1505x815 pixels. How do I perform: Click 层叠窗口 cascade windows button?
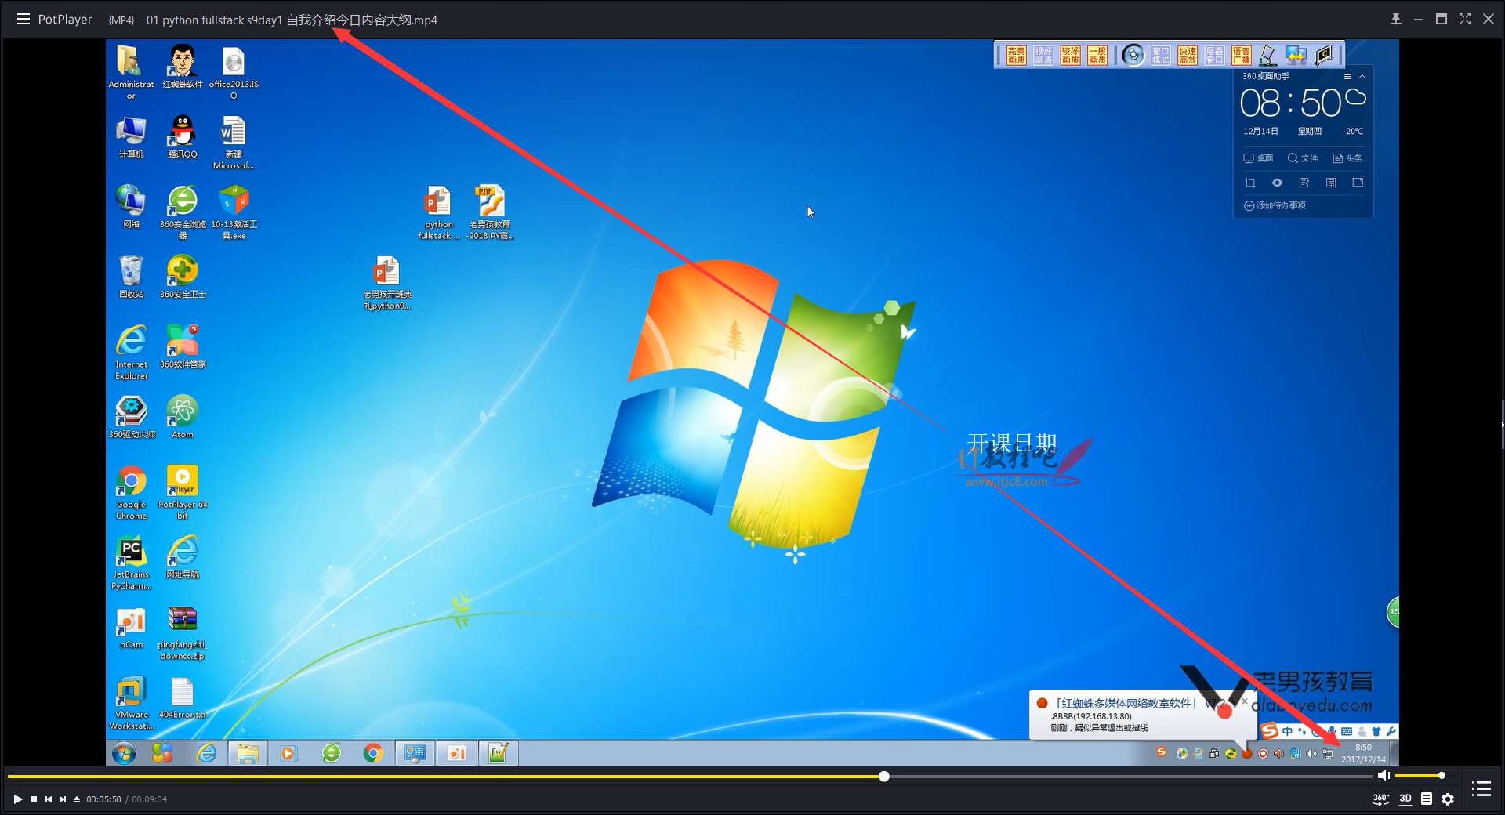pos(1214,55)
